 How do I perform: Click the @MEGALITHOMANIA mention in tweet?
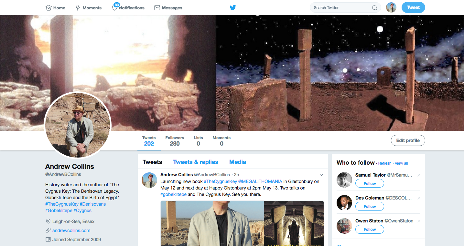(x=260, y=181)
